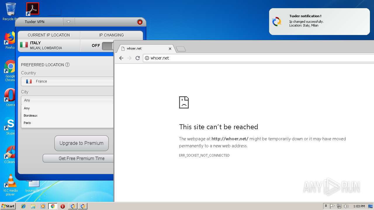Open the Preferred Location help icon
The image size is (374, 210).
67,64
